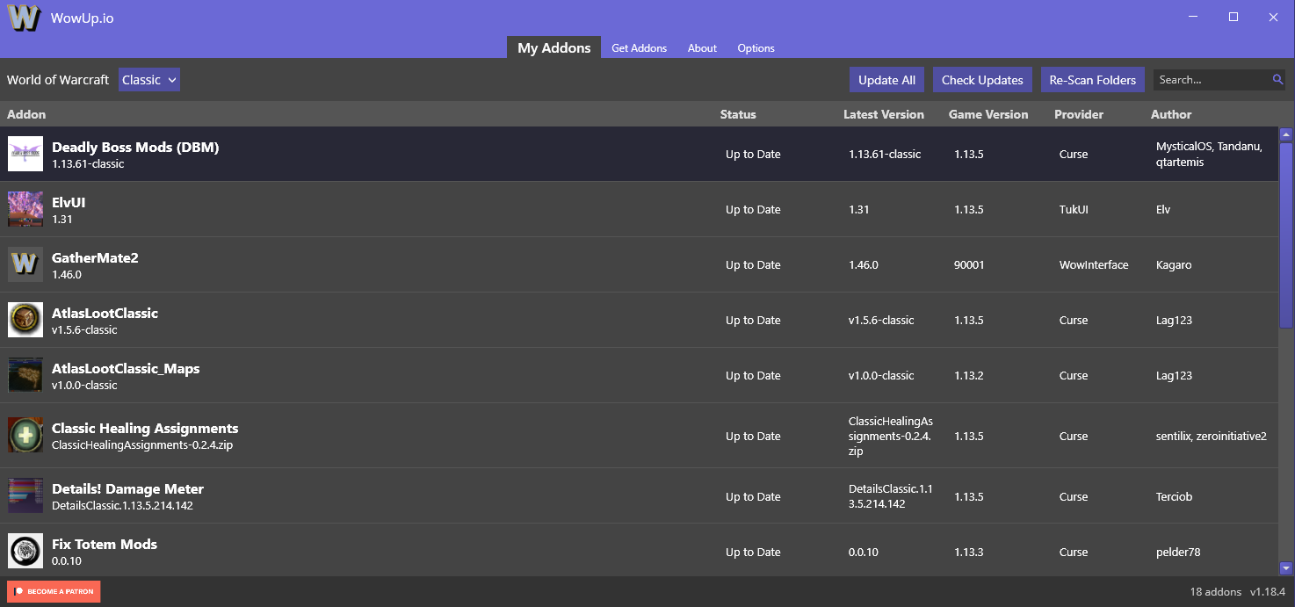This screenshot has height=607, width=1295.
Task: Sort by the Latest Version column header
Action: click(x=884, y=114)
